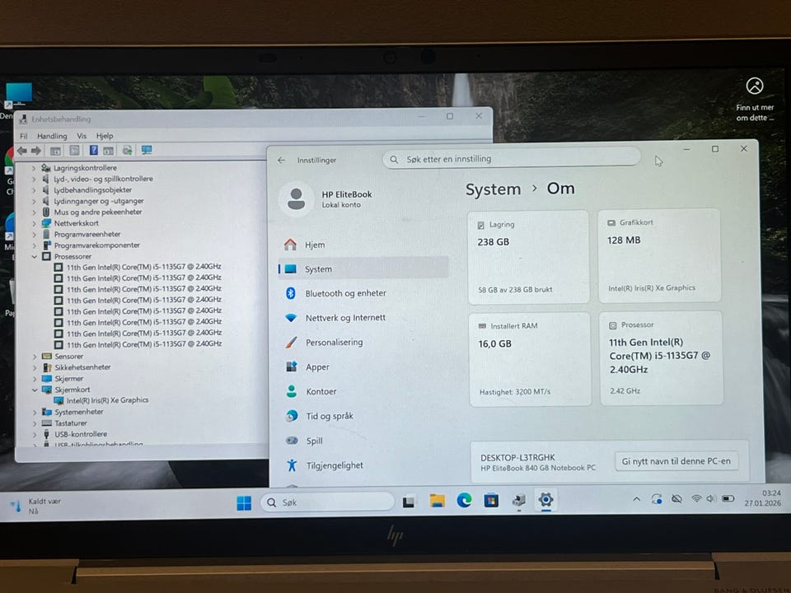Expand Lydbehandlingsobjekter node

coord(34,190)
